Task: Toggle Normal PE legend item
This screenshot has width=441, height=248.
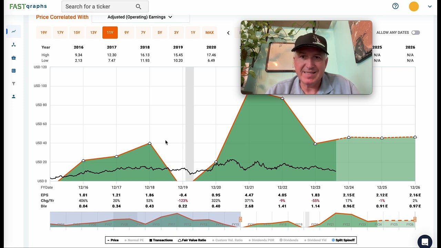Action: coord(134,240)
